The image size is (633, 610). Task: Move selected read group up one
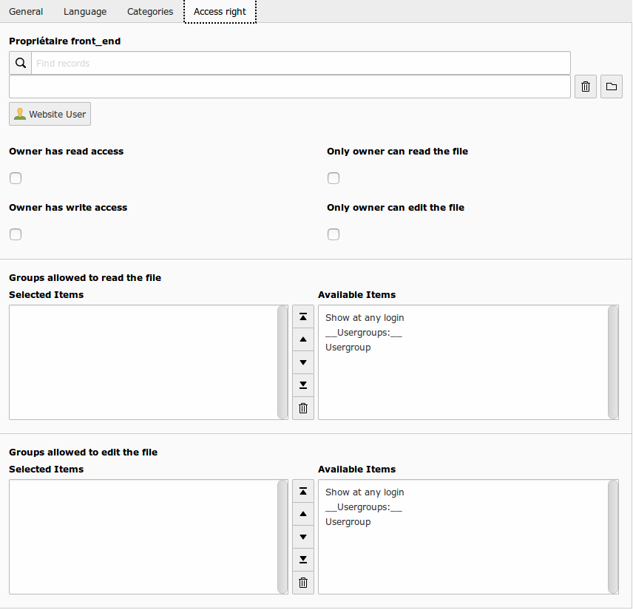303,339
